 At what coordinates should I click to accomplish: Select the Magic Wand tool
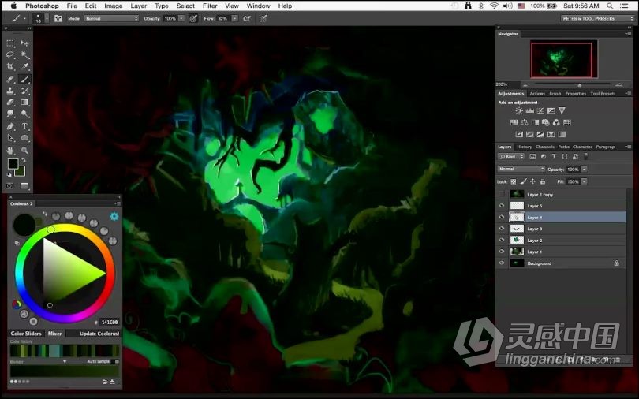24,54
